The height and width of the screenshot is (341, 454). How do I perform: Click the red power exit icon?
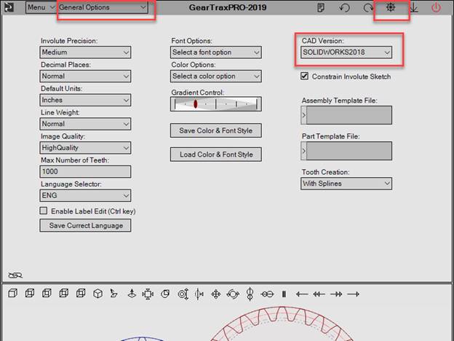[x=436, y=7]
